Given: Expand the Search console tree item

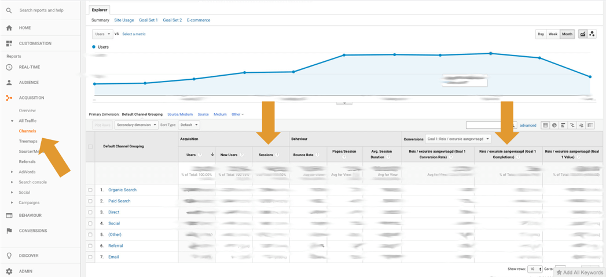Looking at the screenshot, I should [12, 182].
